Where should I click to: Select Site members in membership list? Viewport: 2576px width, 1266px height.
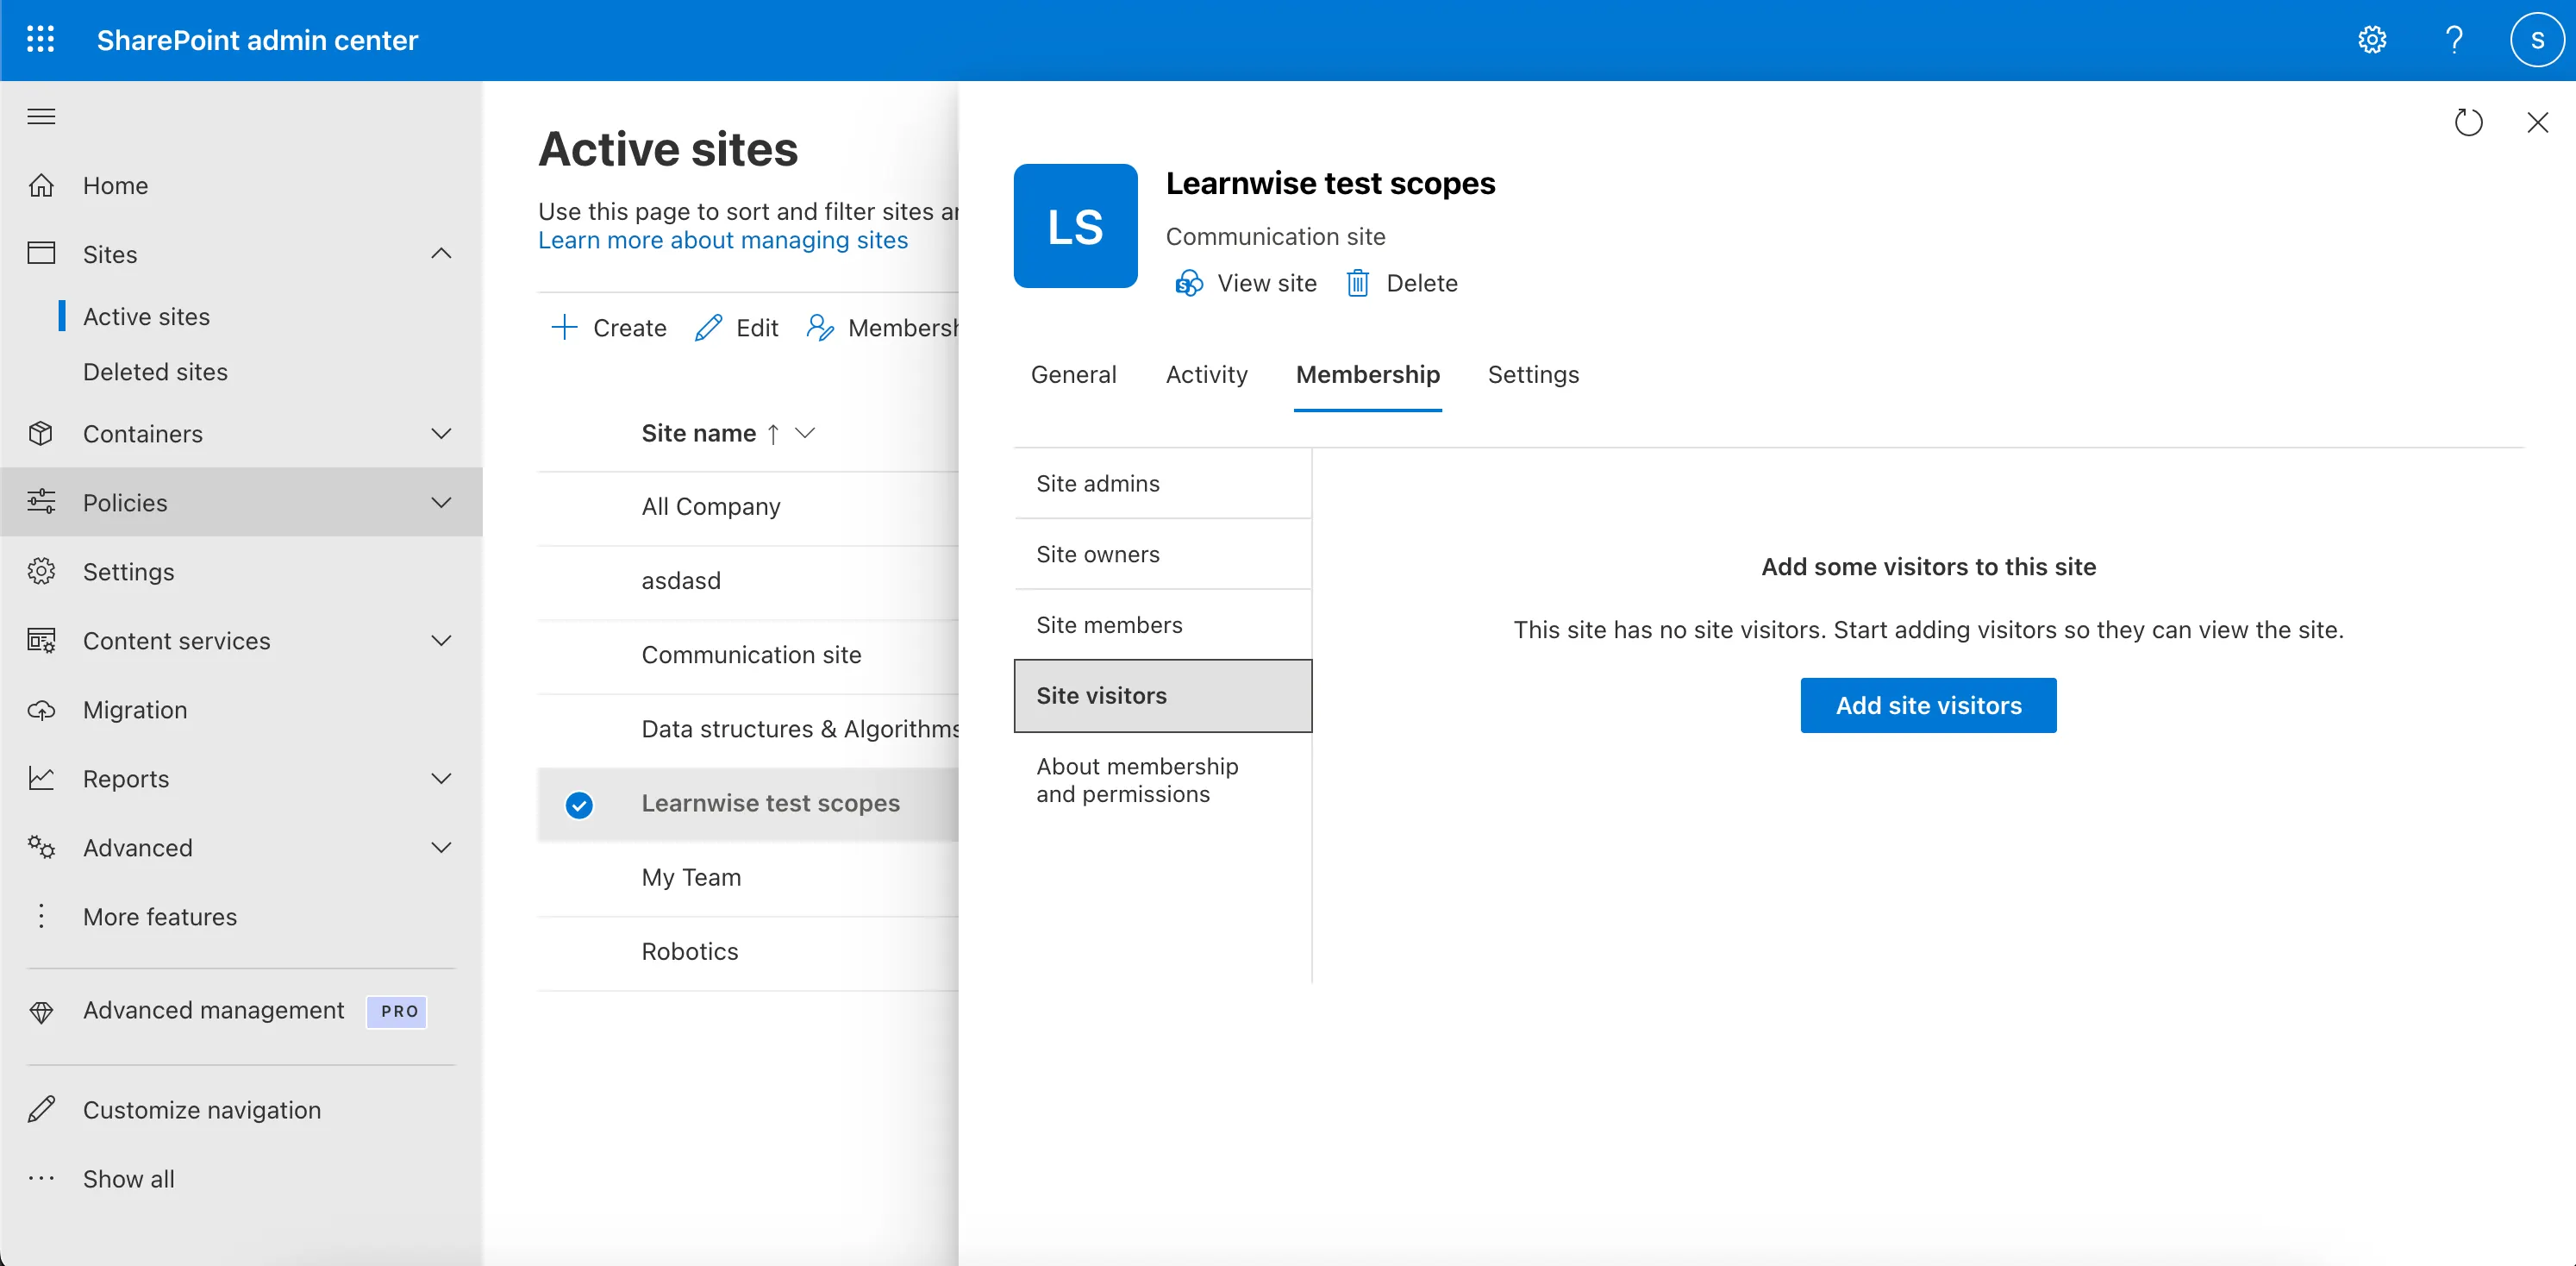click(1162, 625)
